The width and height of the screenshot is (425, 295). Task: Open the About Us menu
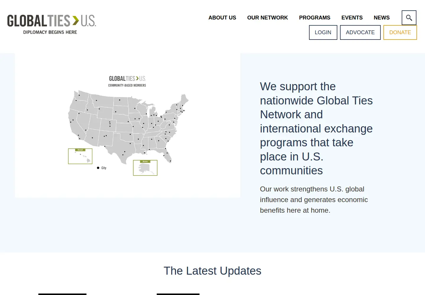[x=222, y=18]
